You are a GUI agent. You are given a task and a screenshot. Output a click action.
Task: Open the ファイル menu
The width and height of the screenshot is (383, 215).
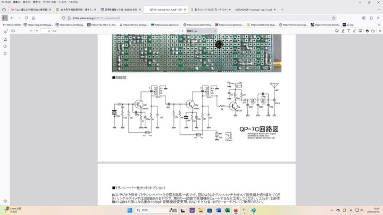(x=6, y=2)
